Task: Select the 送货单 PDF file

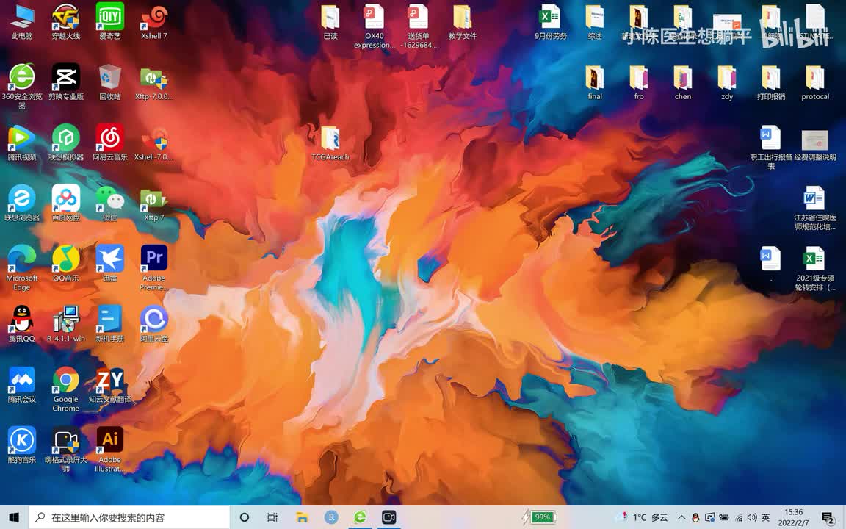Action: pyautogui.click(x=419, y=26)
